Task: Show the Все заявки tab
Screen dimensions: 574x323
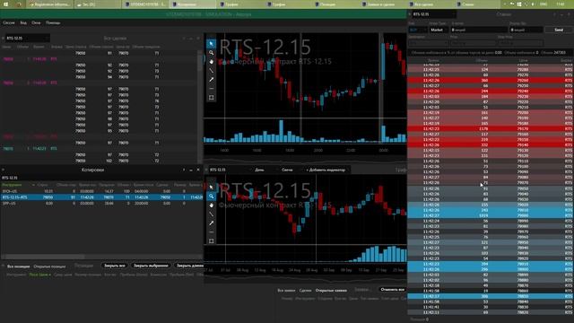Action: pos(286,291)
